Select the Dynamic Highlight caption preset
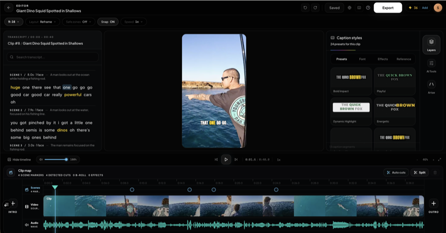 coord(351,111)
